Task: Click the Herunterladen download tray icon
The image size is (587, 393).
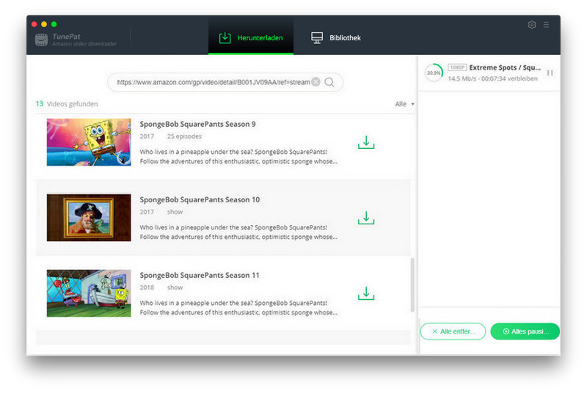Action: tap(225, 38)
